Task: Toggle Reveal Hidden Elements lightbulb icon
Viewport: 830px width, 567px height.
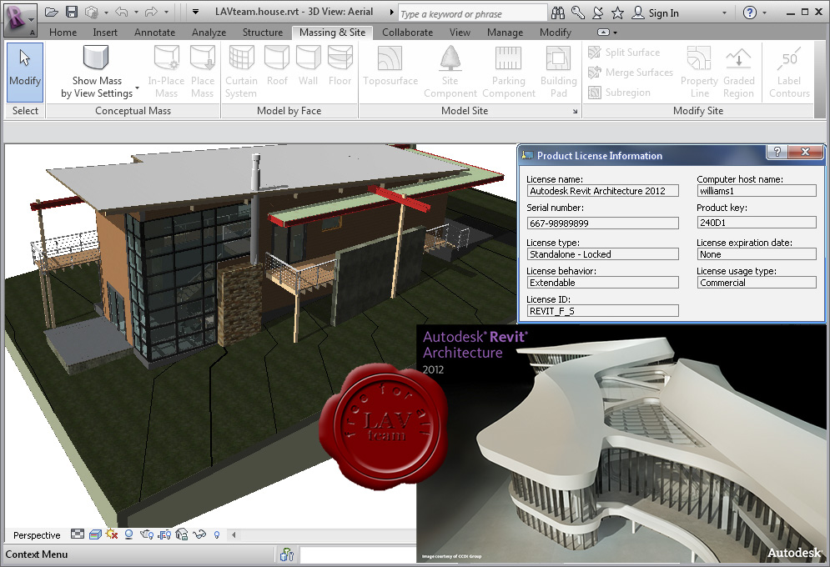Action: pyautogui.click(x=217, y=534)
